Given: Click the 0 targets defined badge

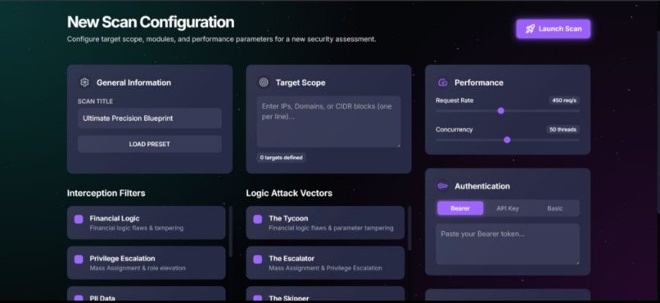Looking at the screenshot, I should click(281, 158).
